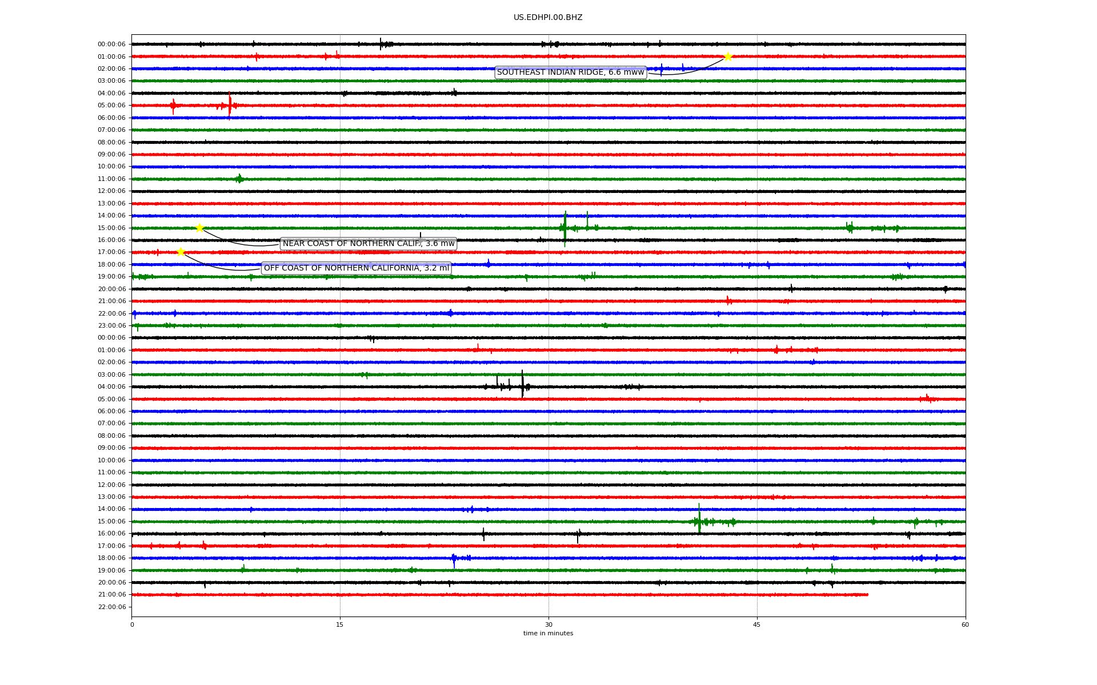Viewport: 1097px width, 685px height.
Task: Select the NEAR COAST OF NORTHERN CALIF label
Action: click(369, 244)
